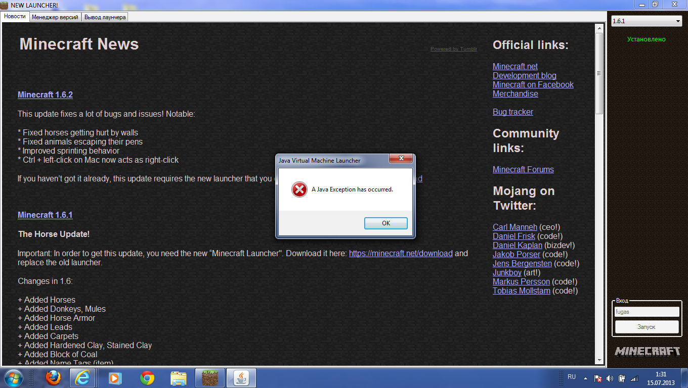Launch Google Chrome from the taskbar
The width and height of the screenshot is (688, 388).
point(147,378)
